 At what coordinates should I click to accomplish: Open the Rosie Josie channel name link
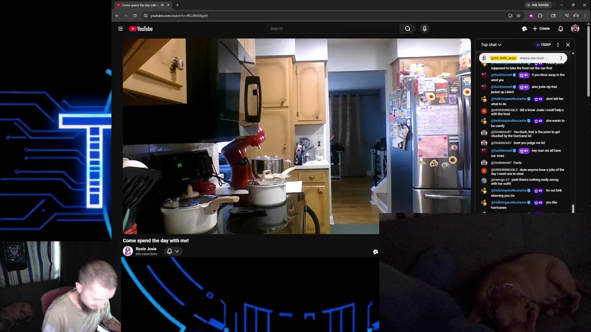(146, 249)
